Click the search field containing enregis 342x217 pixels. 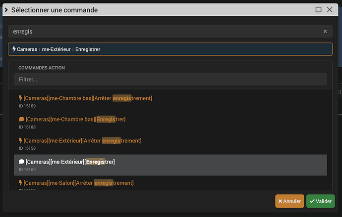(170, 31)
